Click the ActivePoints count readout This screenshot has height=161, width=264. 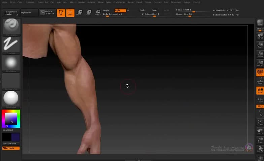(226, 10)
